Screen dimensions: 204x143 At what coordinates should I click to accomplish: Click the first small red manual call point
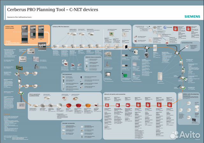(x=107, y=105)
